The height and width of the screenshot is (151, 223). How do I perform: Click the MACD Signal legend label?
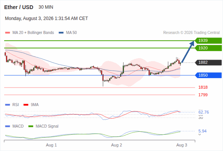point(47,126)
